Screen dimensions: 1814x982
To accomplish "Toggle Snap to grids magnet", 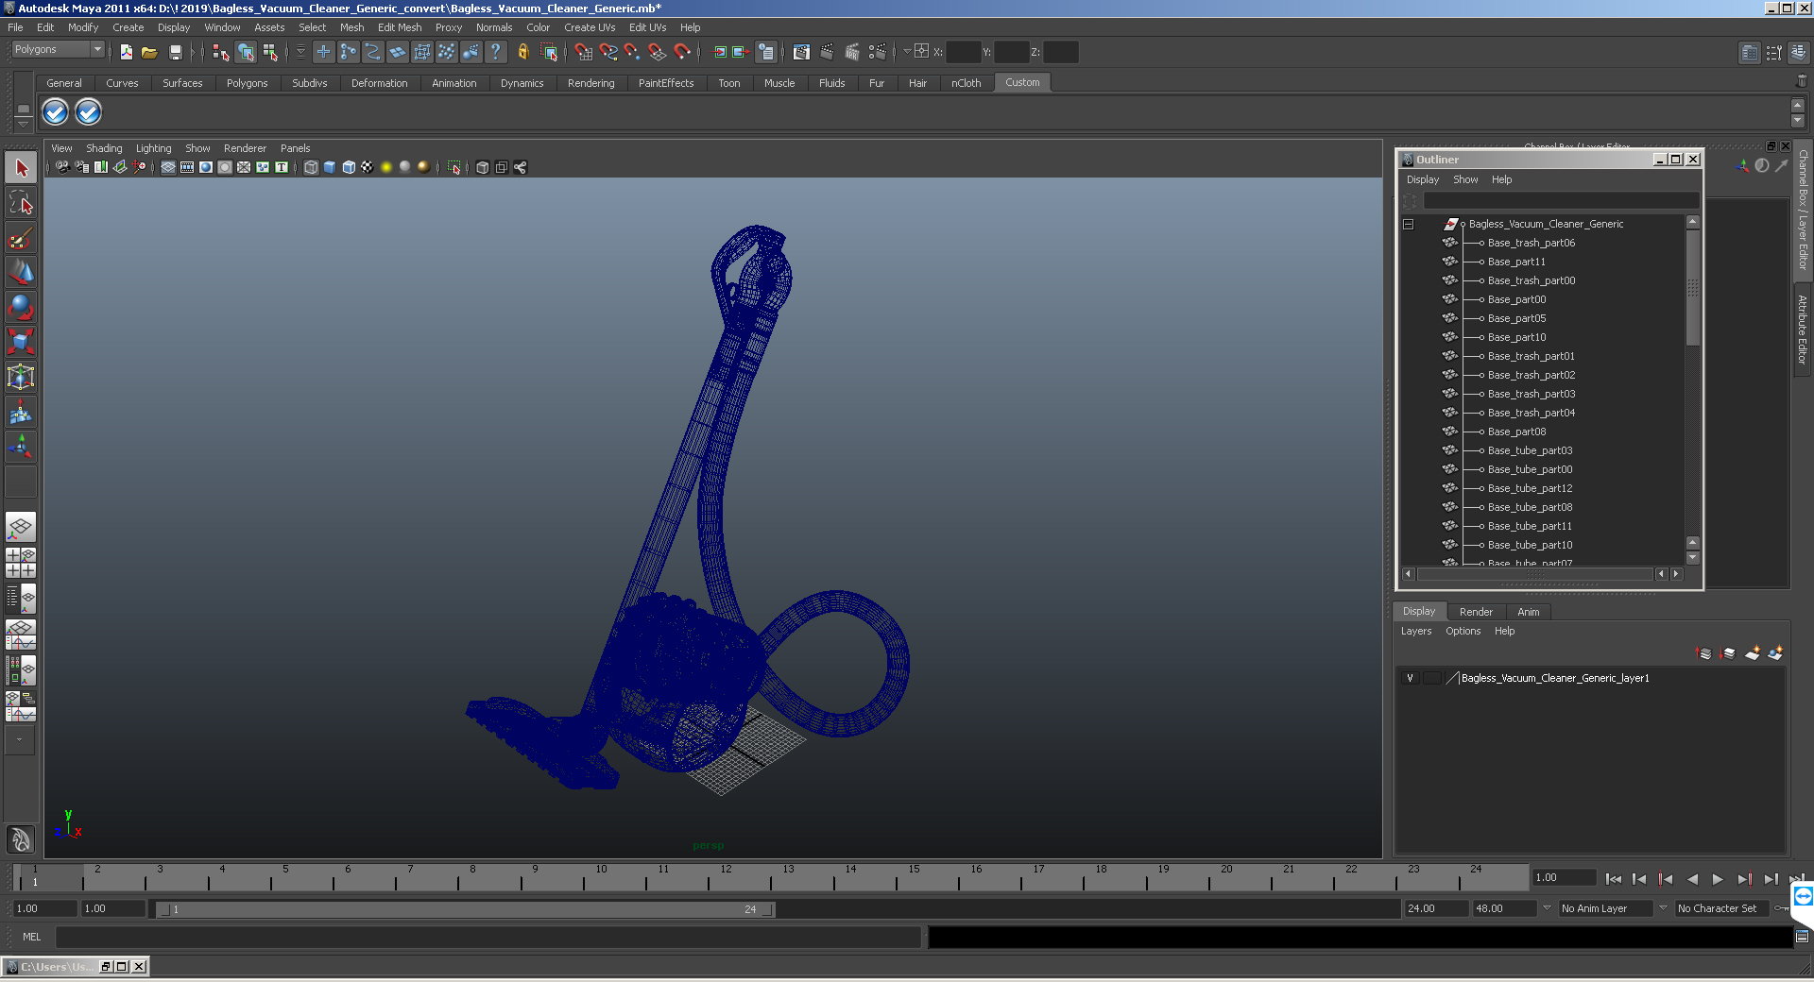I will [583, 52].
